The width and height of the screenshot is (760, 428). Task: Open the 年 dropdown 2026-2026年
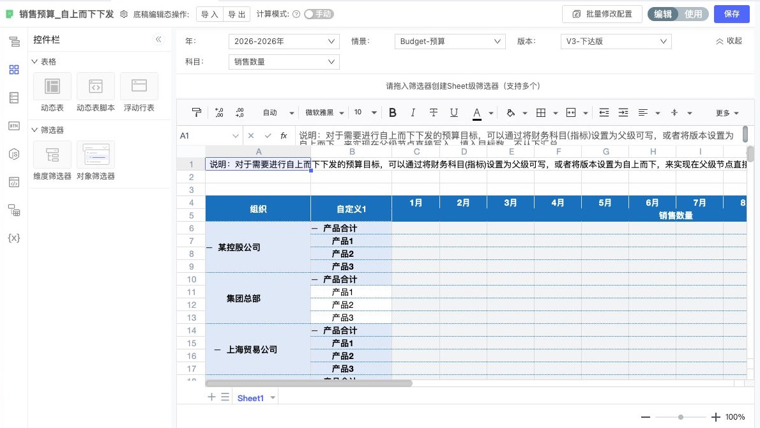pyautogui.click(x=284, y=41)
